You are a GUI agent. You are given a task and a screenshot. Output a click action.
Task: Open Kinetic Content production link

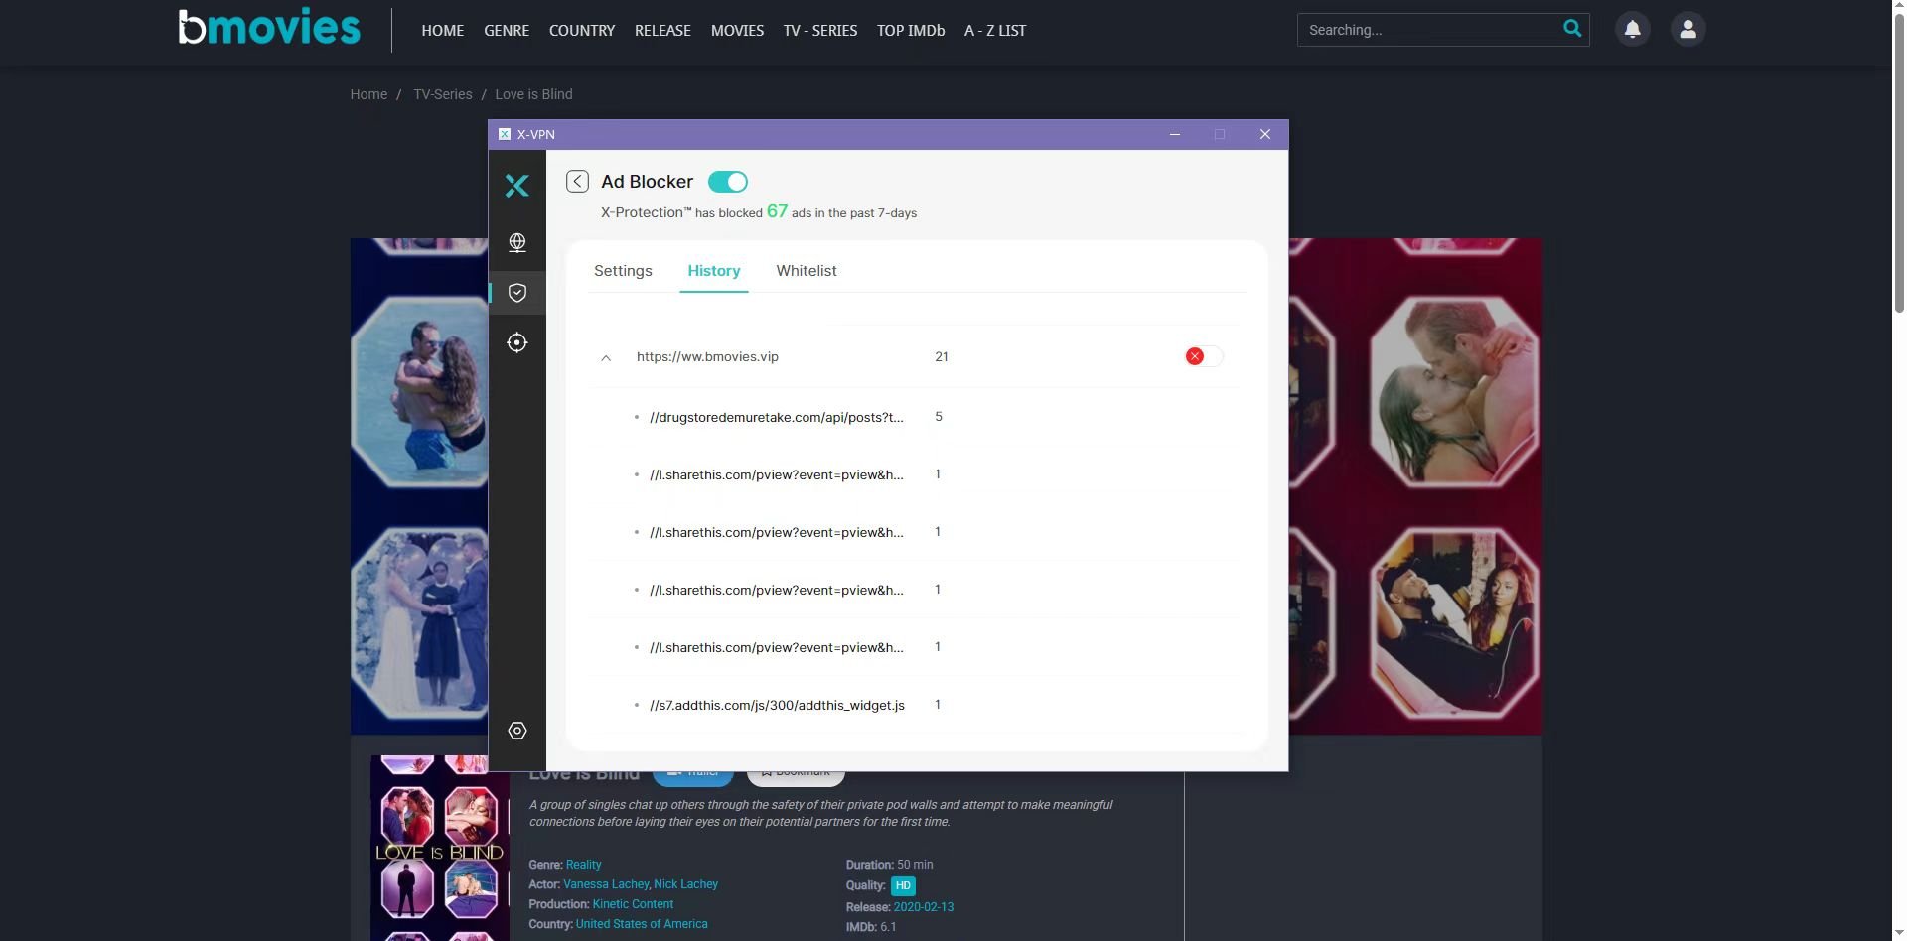(633, 904)
